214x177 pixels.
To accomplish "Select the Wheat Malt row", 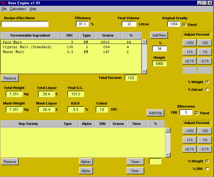I will click(x=71, y=52).
